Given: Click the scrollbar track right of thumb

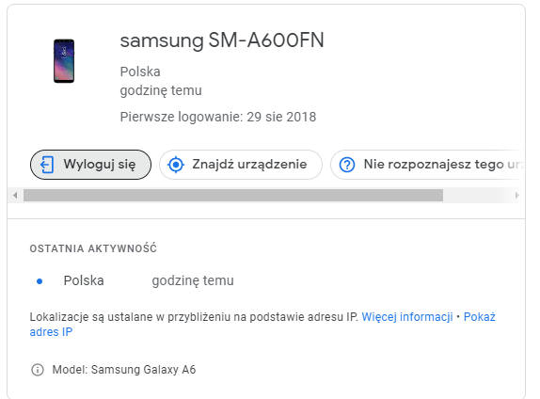Looking at the screenshot, I should 478,196.
